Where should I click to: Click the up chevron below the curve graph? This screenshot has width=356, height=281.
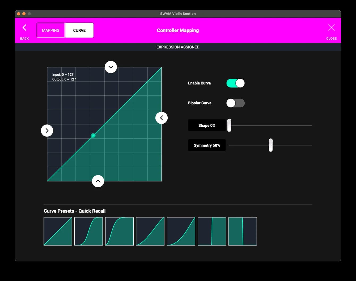click(x=98, y=181)
